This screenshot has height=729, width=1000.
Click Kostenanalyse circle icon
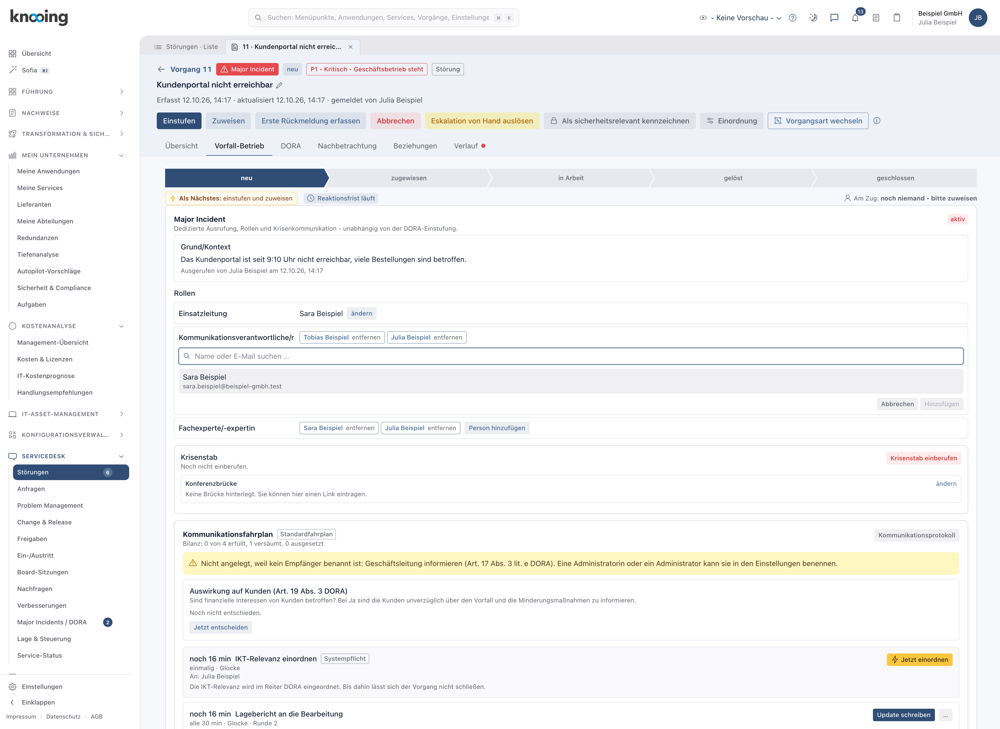tap(12, 326)
